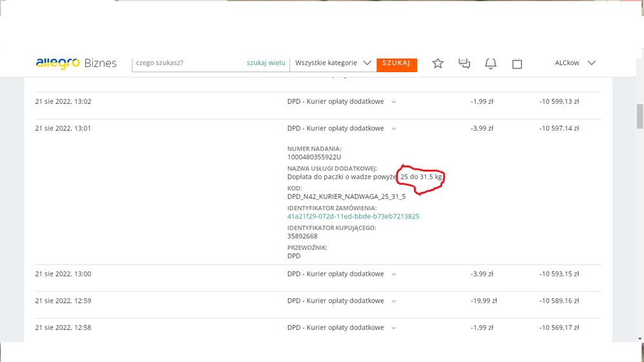644x362 pixels.
Task: Click the code DPD_N42_KURIER_NADWAGA_25_31_5
Action: click(346, 196)
